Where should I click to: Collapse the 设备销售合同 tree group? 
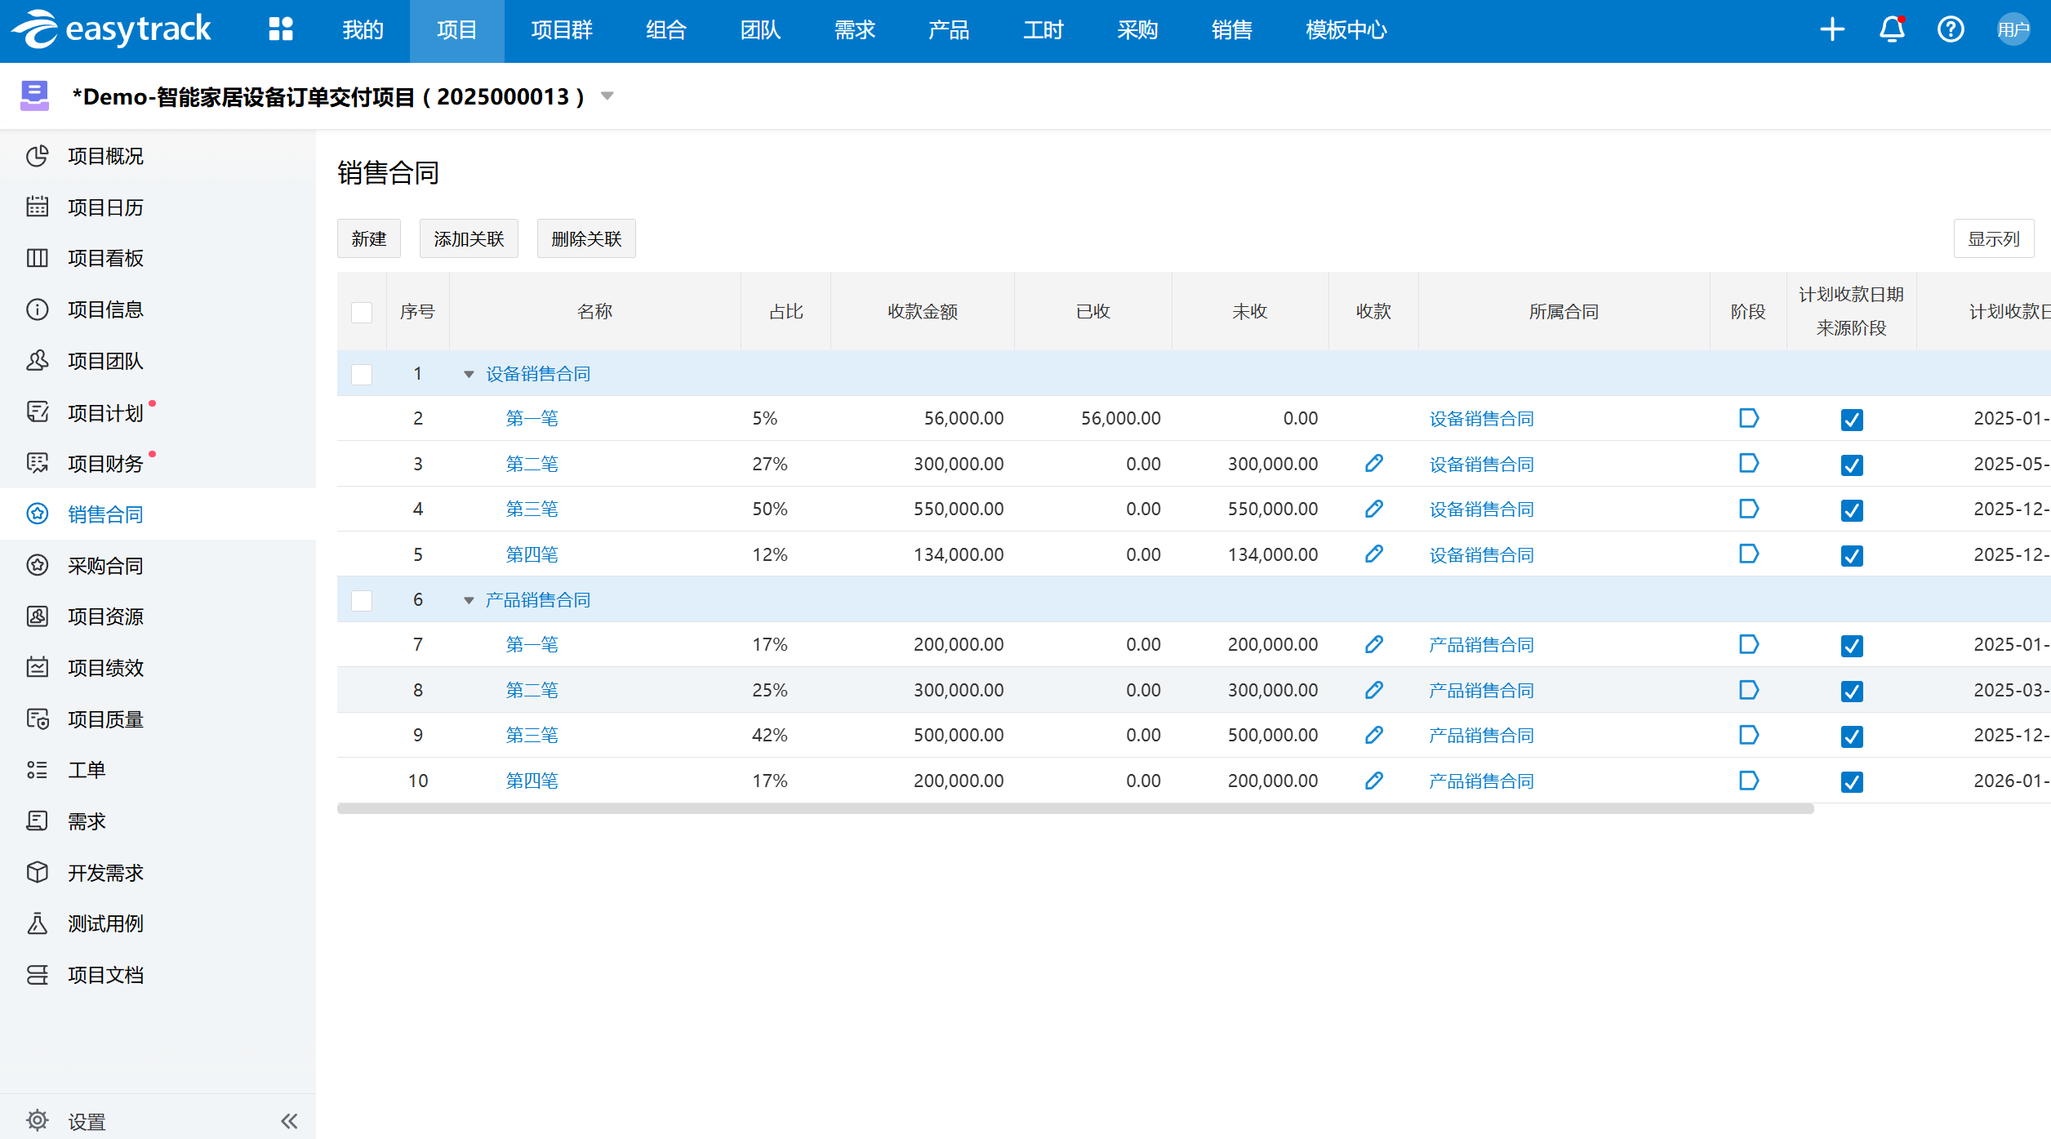pos(469,374)
